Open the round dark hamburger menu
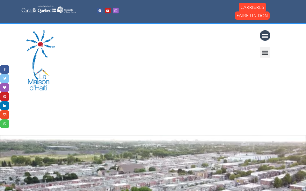 click(x=265, y=36)
